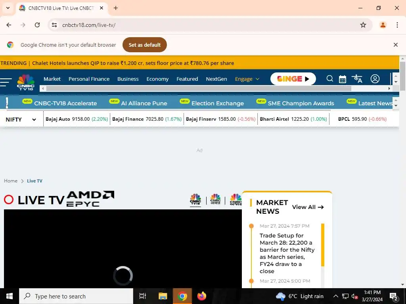Open AI Alliance Pune link
The width and height of the screenshot is (406, 304).
[144, 103]
